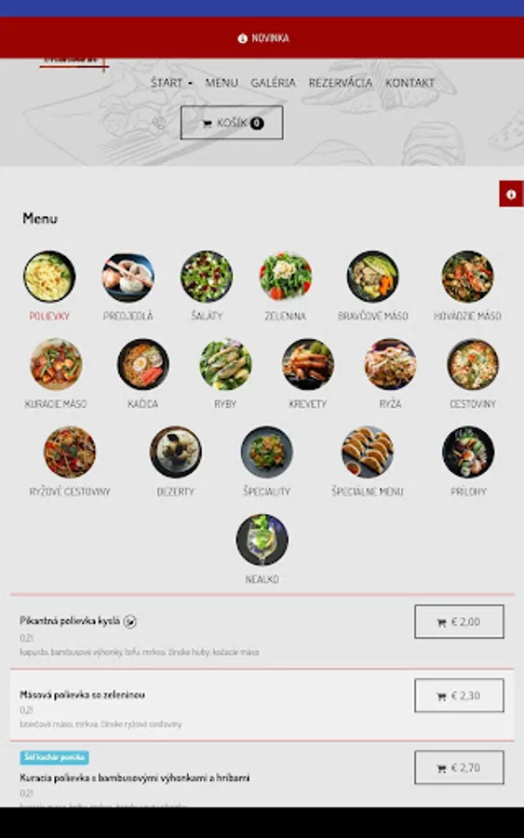Click the phone icon beside Košík
The width and height of the screenshot is (524, 838).
[158, 124]
